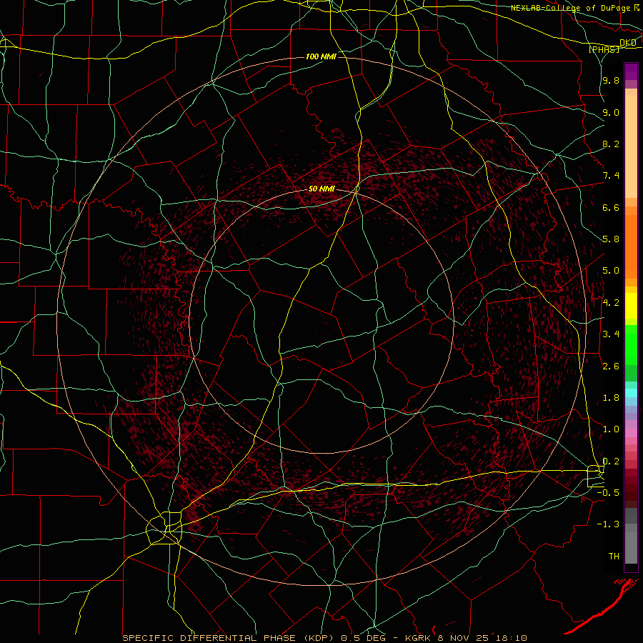Image resolution: width=643 pixels, height=643 pixels.
Task: Click the -0.5 scale label
Action: click(x=608, y=493)
